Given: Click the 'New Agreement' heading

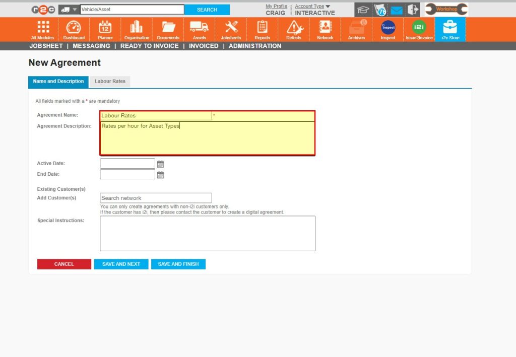Looking at the screenshot, I should 64,62.
